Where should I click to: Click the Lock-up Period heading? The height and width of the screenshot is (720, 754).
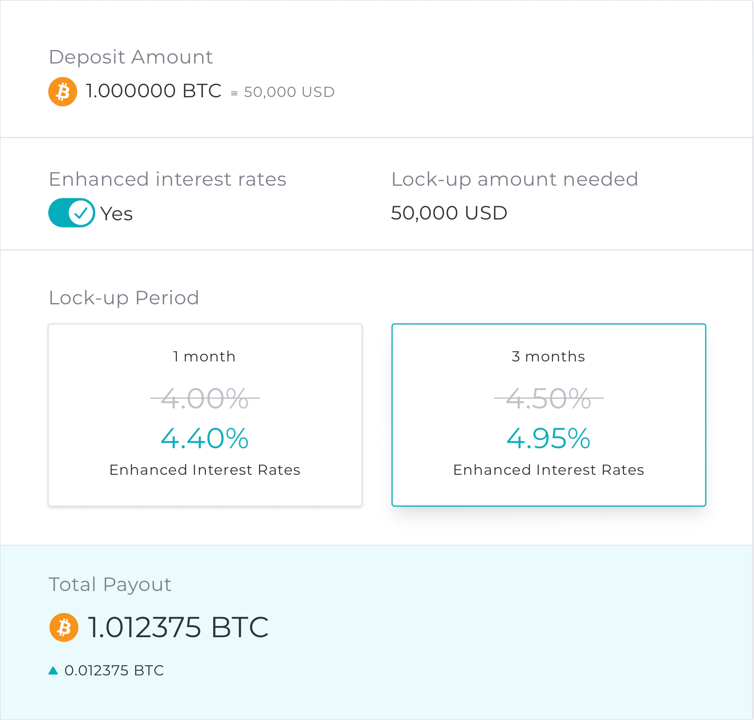[124, 298]
